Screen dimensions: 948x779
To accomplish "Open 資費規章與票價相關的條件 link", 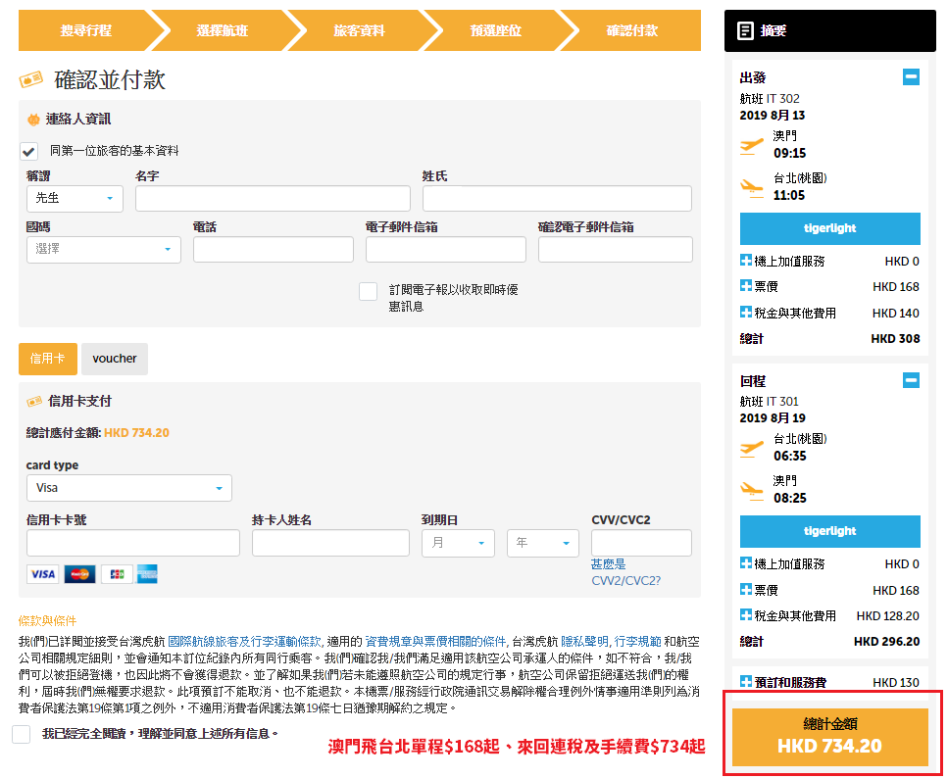I will tap(435, 641).
